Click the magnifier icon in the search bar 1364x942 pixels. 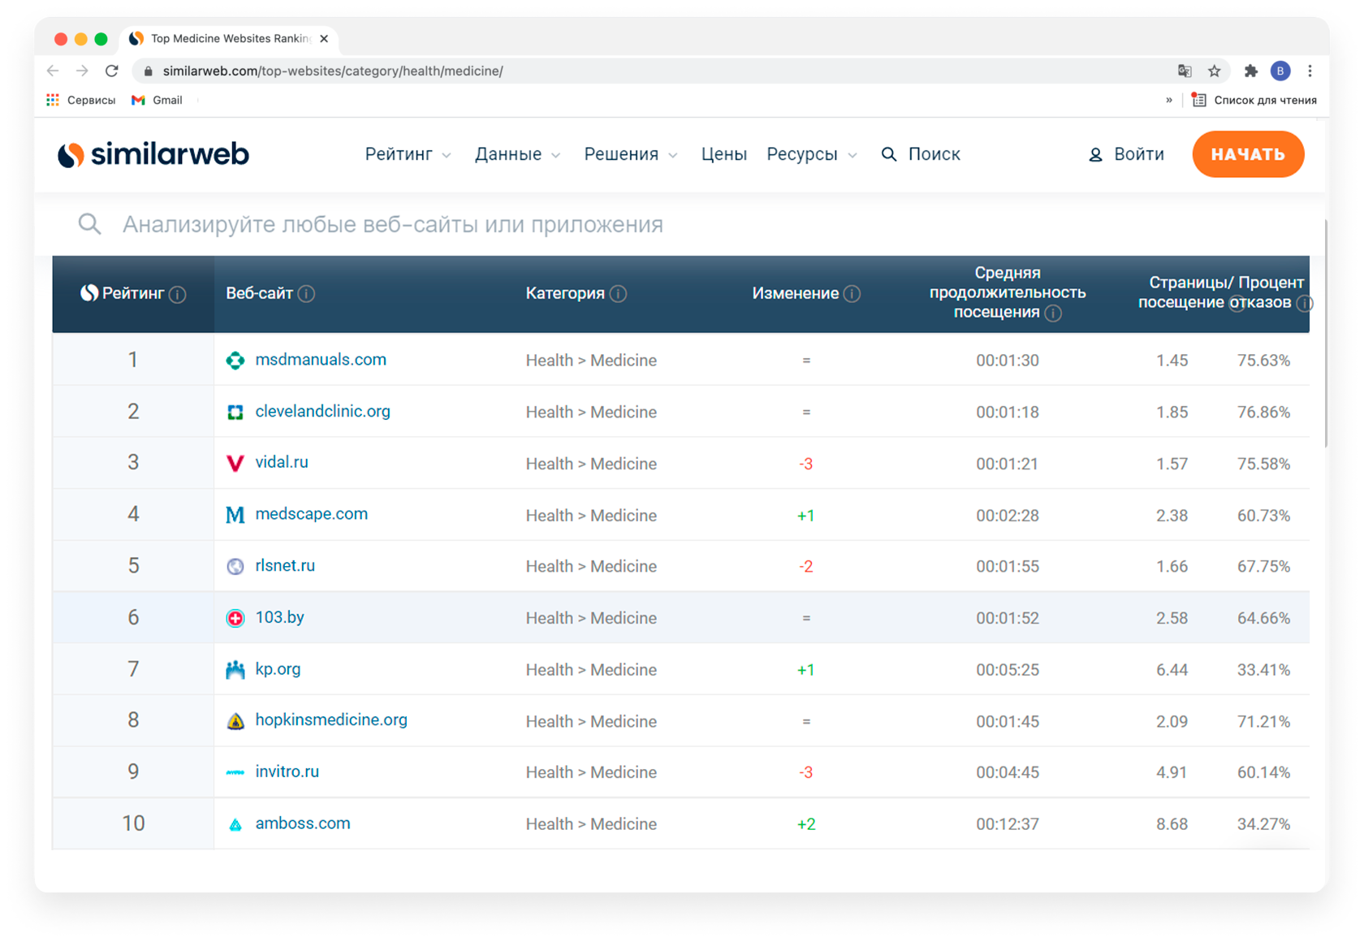coord(89,224)
